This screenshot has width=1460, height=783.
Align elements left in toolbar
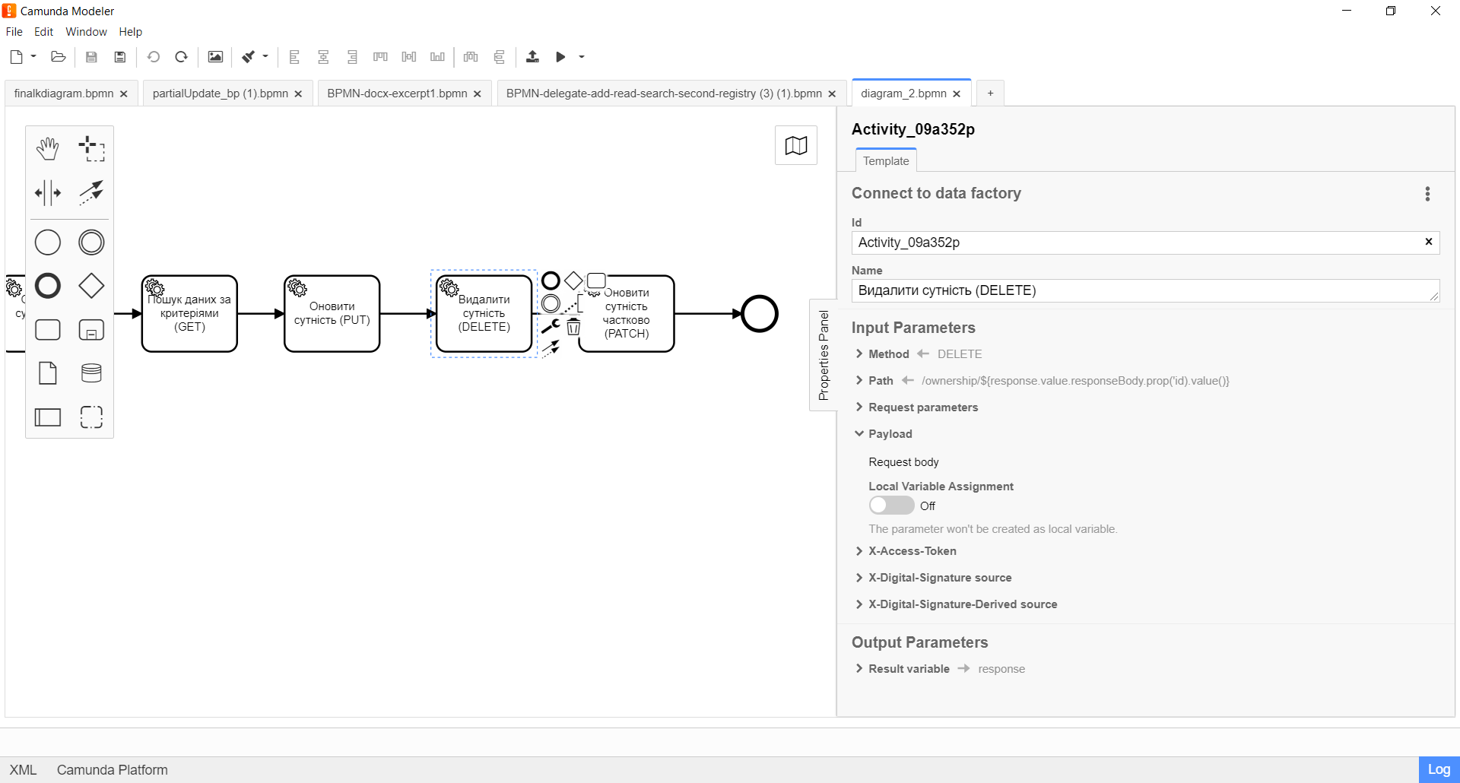pyautogui.click(x=294, y=57)
